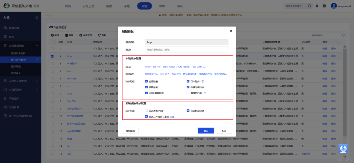Image resolution: width=354 pixels, height=163 pixels.
Task: Open 策略 top menu
Action: click(127, 6)
